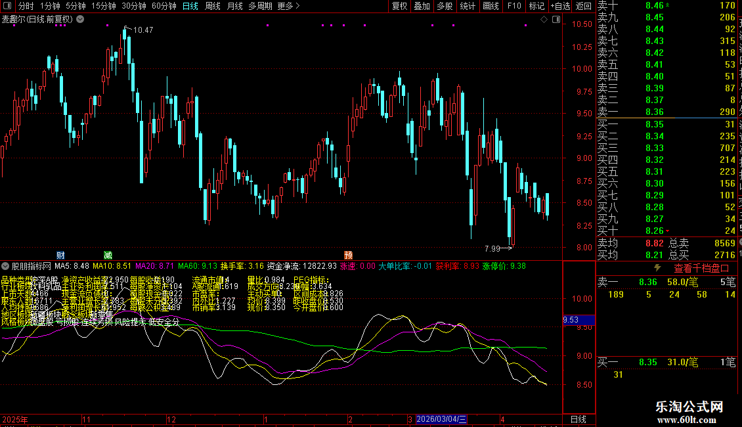
Task: Toggle the side panel icon above the chart
Action: (x=556, y=20)
